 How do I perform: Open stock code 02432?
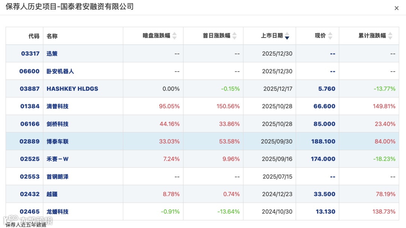[30, 194]
